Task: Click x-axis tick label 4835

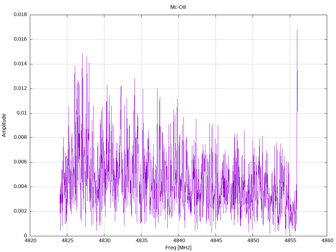Action: point(141,241)
